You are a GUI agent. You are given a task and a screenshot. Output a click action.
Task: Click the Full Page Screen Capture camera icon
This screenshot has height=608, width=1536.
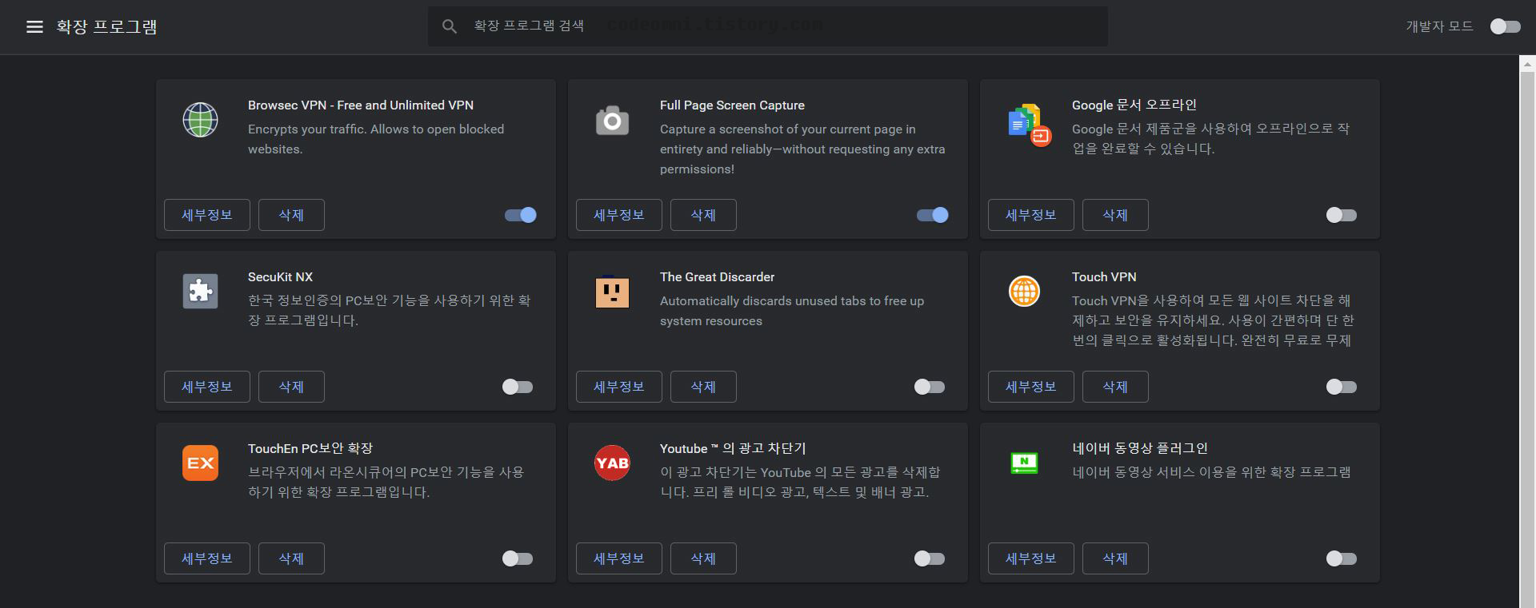(612, 121)
